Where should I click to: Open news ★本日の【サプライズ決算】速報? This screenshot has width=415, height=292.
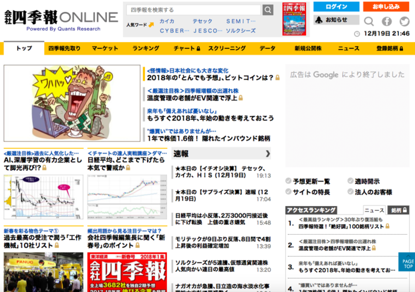[221, 195]
